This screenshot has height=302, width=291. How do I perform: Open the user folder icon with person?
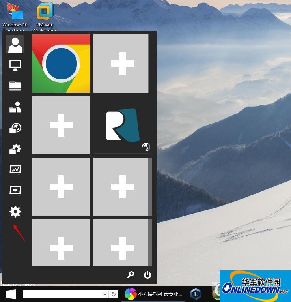[15, 107]
